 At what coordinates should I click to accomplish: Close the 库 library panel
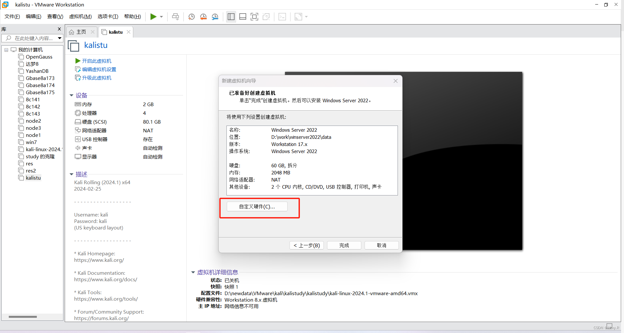(59, 29)
